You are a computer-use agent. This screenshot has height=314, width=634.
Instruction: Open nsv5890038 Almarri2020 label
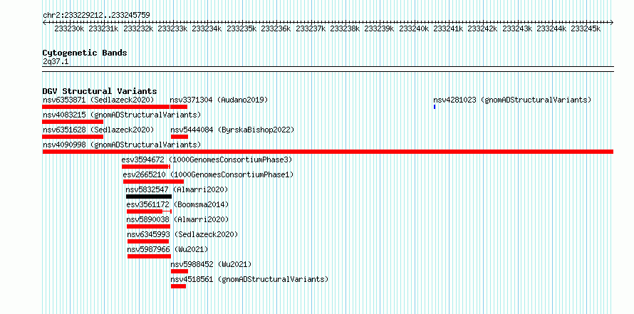coord(177,219)
